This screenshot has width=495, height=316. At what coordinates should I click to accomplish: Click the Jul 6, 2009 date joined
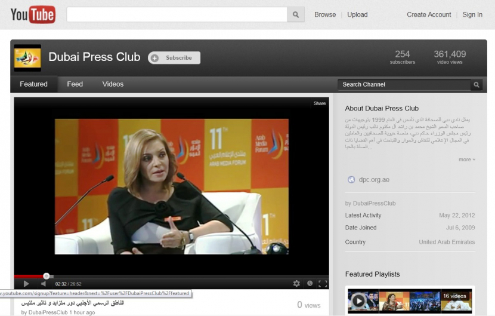point(460,228)
